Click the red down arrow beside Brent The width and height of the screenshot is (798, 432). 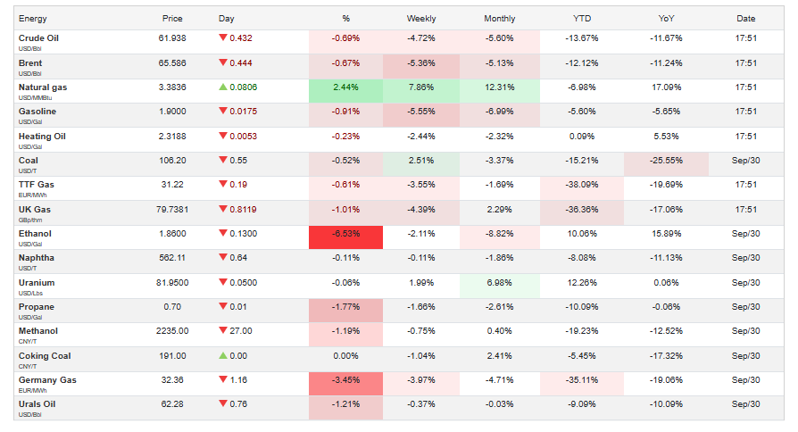tap(222, 63)
